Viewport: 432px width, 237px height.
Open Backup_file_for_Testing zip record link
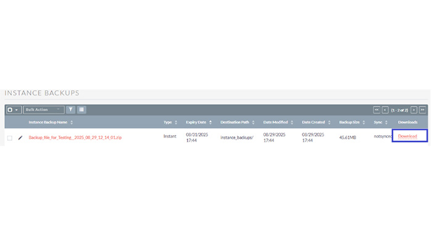tap(75, 138)
